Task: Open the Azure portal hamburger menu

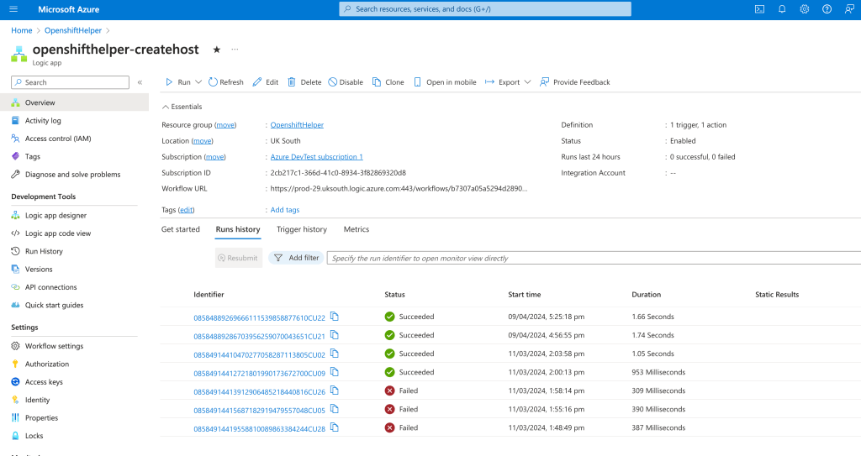Action: click(13, 9)
